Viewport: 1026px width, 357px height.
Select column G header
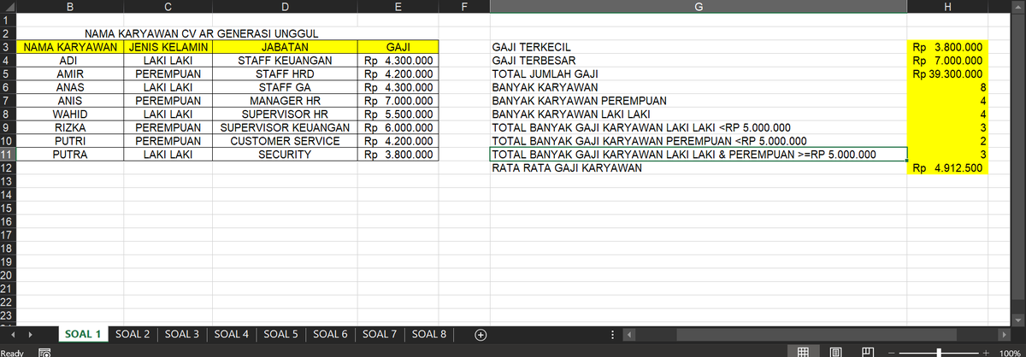coord(698,7)
